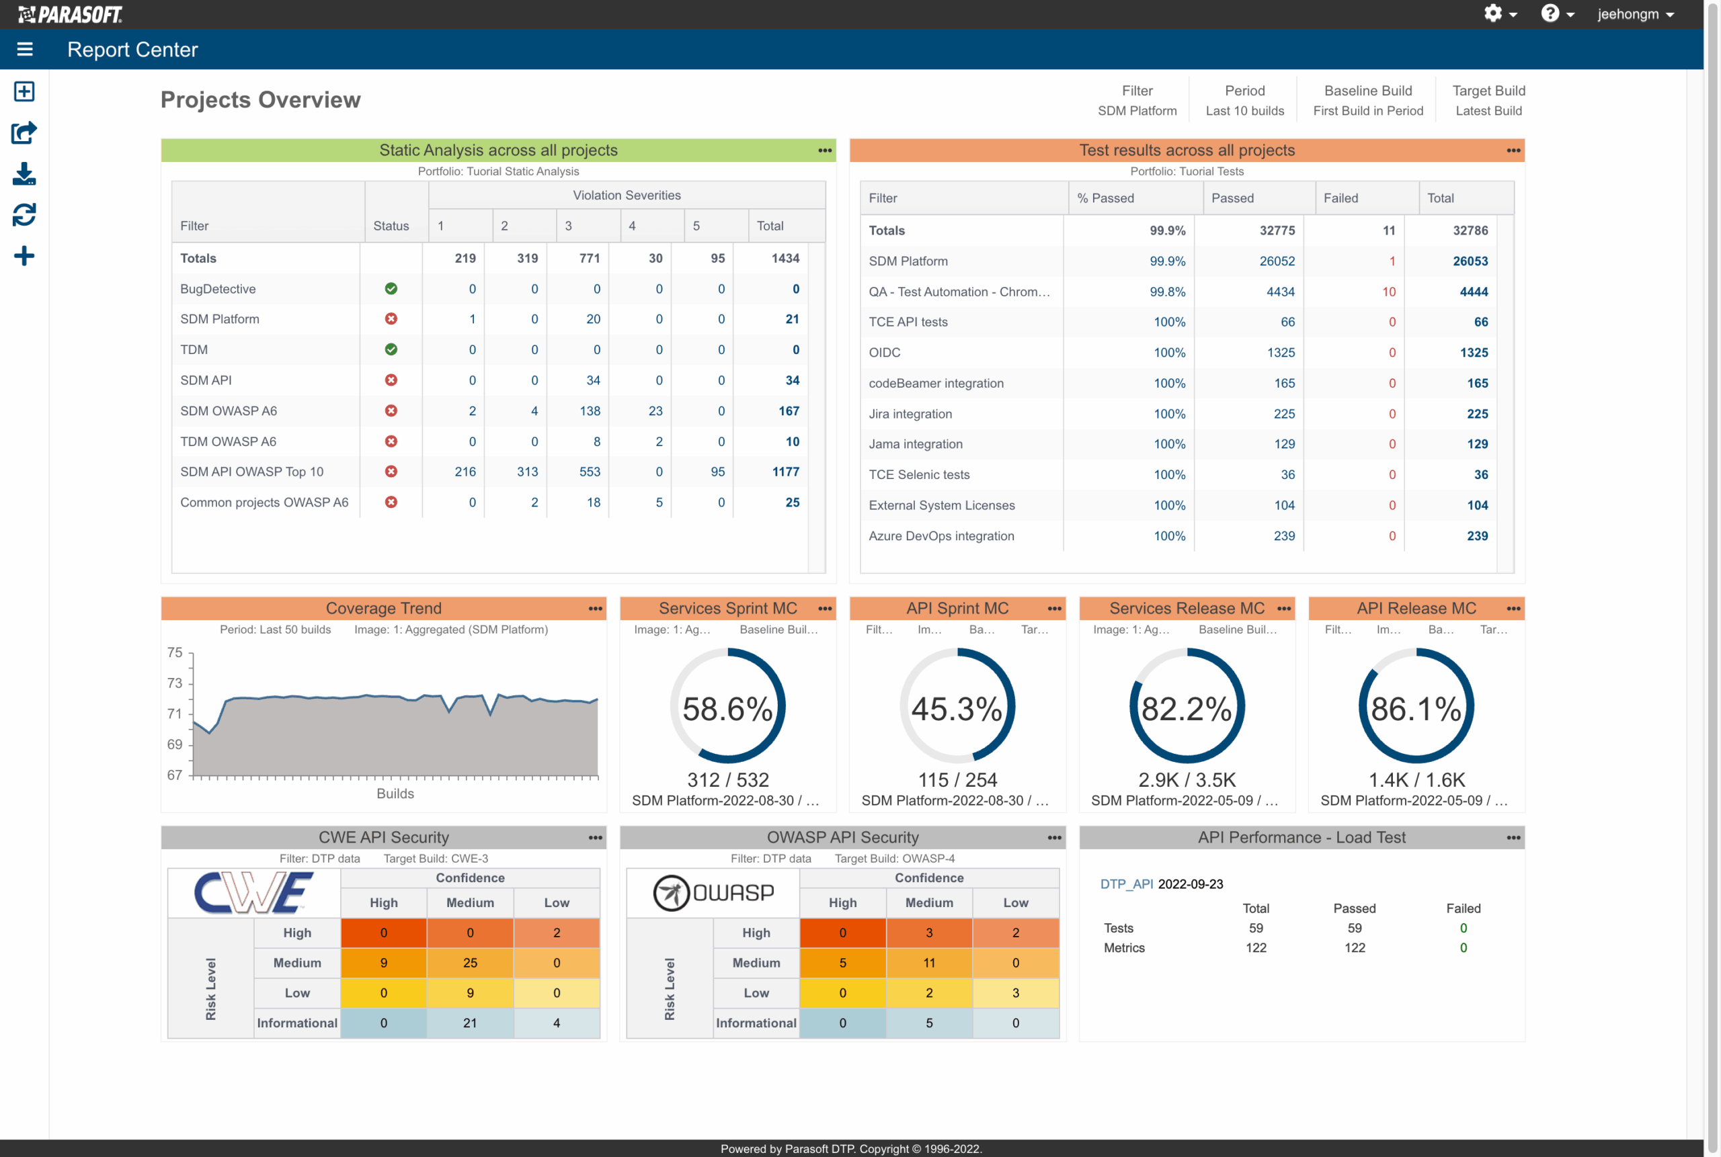This screenshot has width=1721, height=1157.
Task: Select the download report icon in sidebar
Action: coord(24,175)
